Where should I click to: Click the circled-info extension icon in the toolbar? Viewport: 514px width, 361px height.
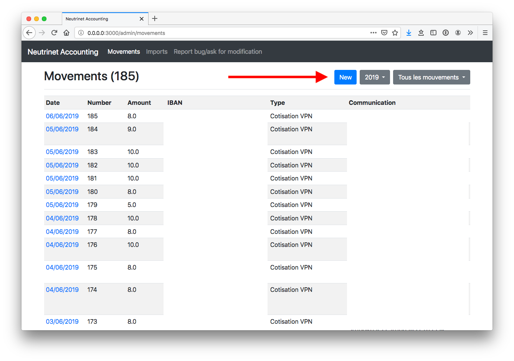click(x=446, y=33)
